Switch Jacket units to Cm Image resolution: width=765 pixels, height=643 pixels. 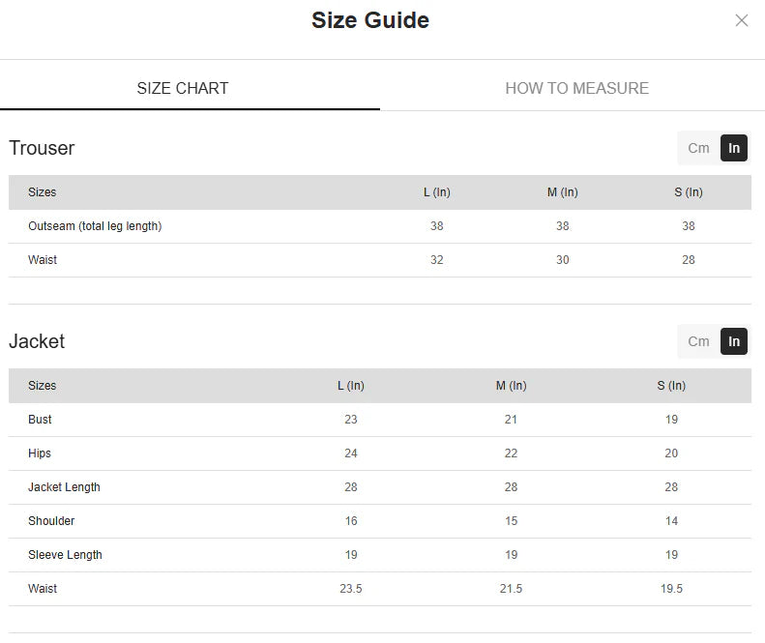click(x=698, y=341)
